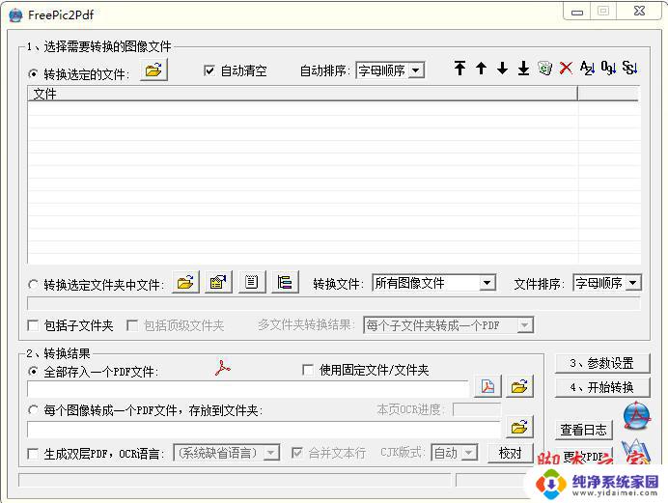
Task: Open 查看日志 to view the log
Action: point(584,430)
